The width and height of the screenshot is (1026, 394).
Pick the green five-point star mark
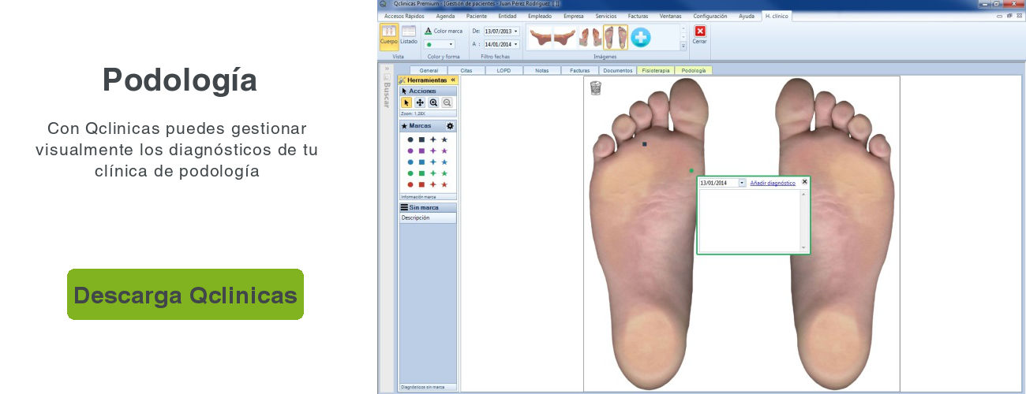[x=444, y=173]
